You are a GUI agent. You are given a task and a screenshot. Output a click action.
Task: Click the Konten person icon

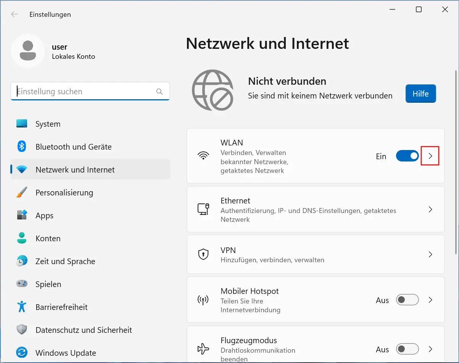pos(22,238)
